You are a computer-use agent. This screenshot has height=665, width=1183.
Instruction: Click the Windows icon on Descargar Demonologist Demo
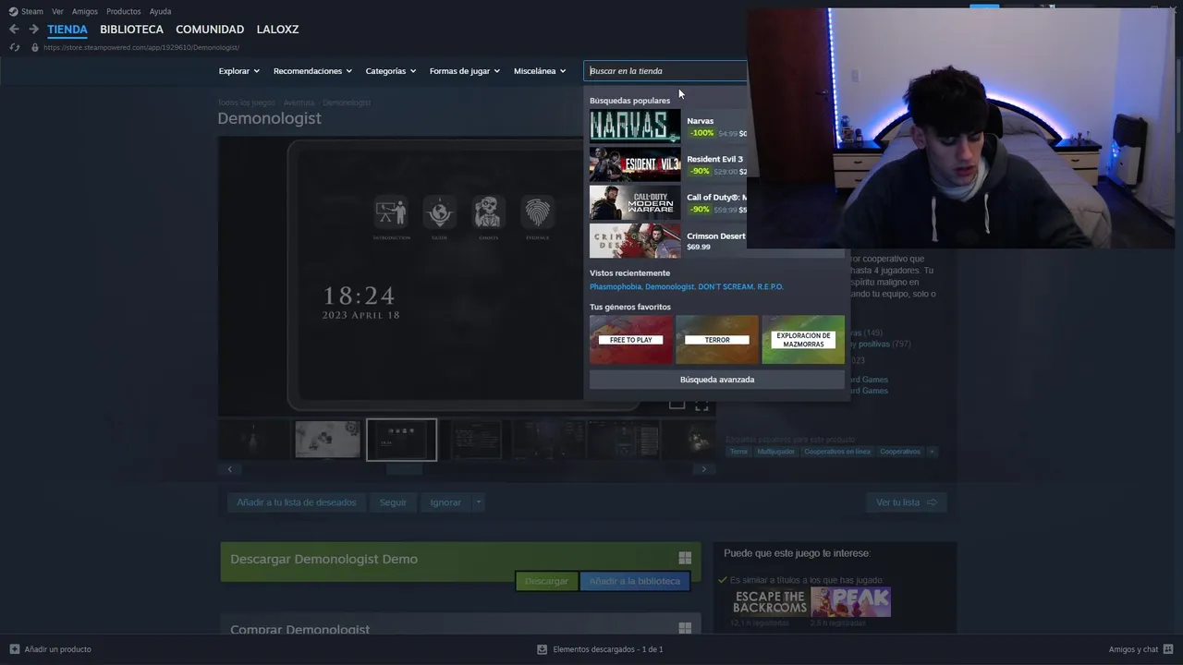click(x=685, y=558)
